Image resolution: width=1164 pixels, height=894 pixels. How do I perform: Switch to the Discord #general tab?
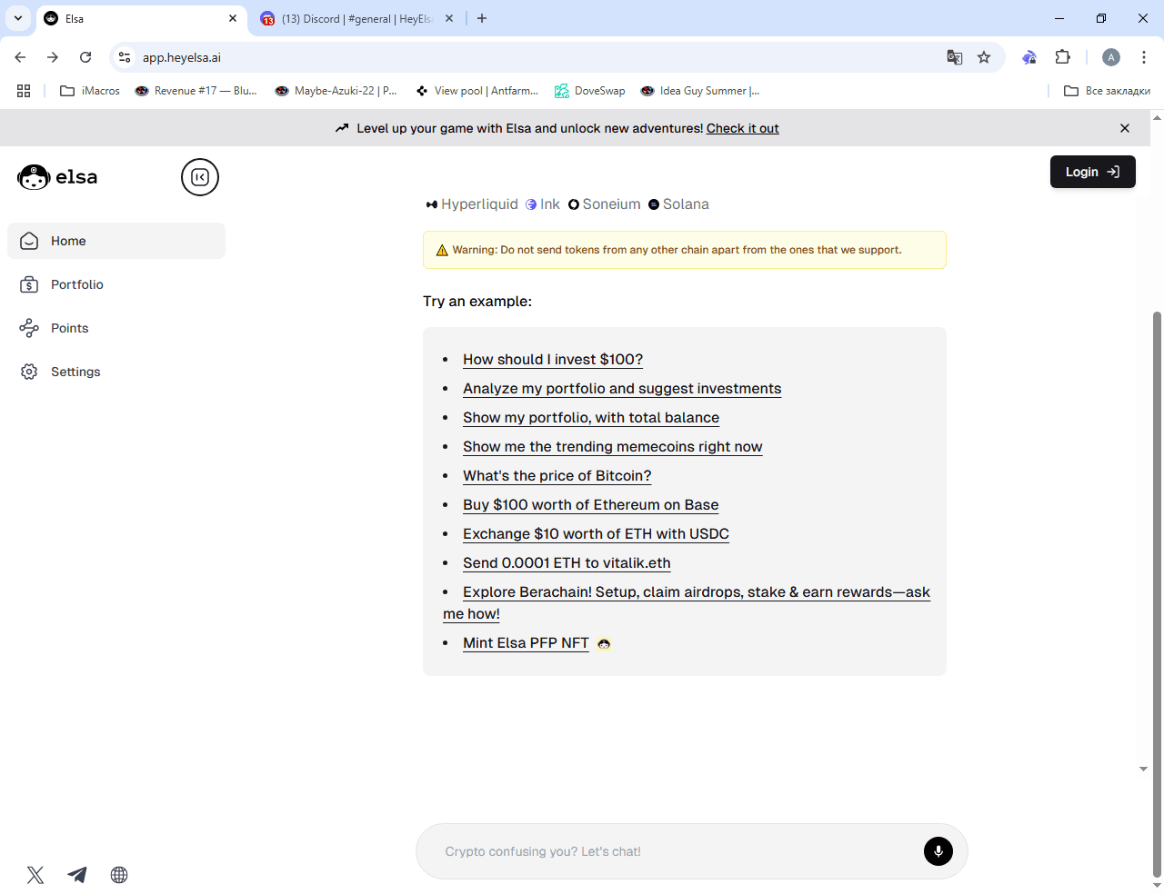356,18
